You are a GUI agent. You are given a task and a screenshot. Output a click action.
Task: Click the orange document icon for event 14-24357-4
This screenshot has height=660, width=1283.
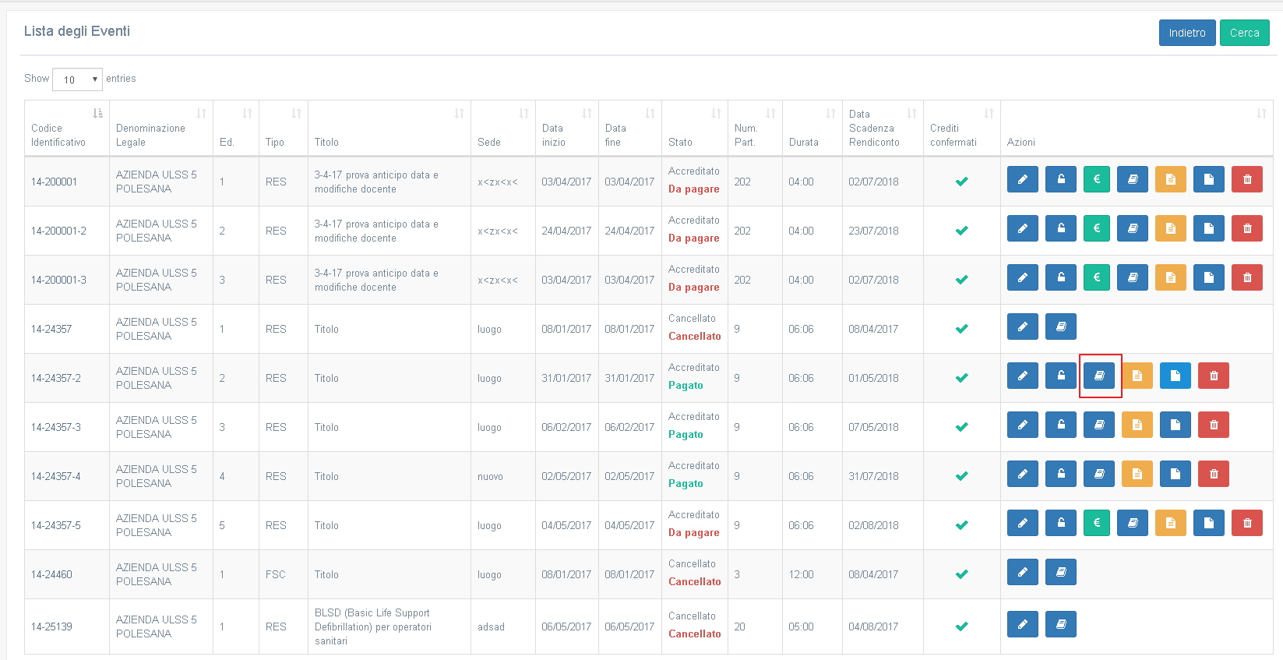(x=1137, y=475)
